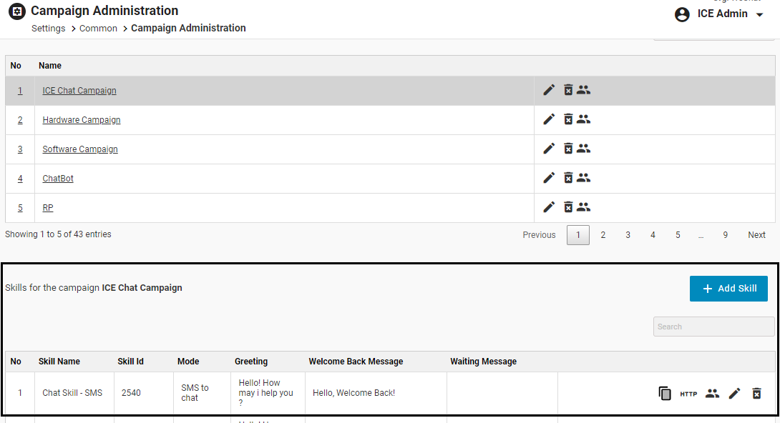Open the ICE Admin user dropdown
The image size is (780, 423).
(x=720, y=14)
